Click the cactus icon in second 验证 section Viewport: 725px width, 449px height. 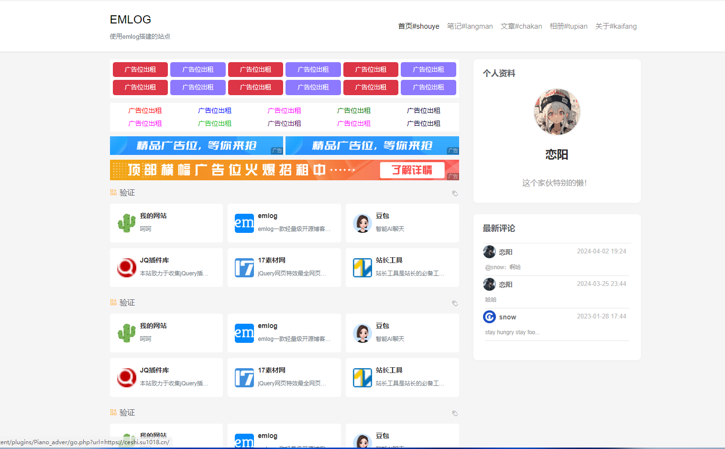pyautogui.click(x=127, y=333)
